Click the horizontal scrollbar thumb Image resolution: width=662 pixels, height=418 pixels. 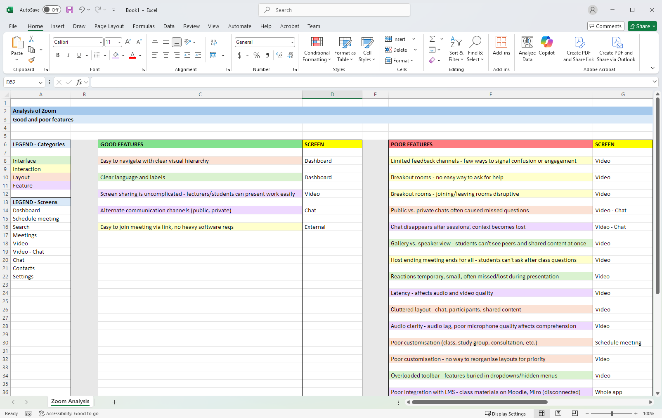click(480, 402)
